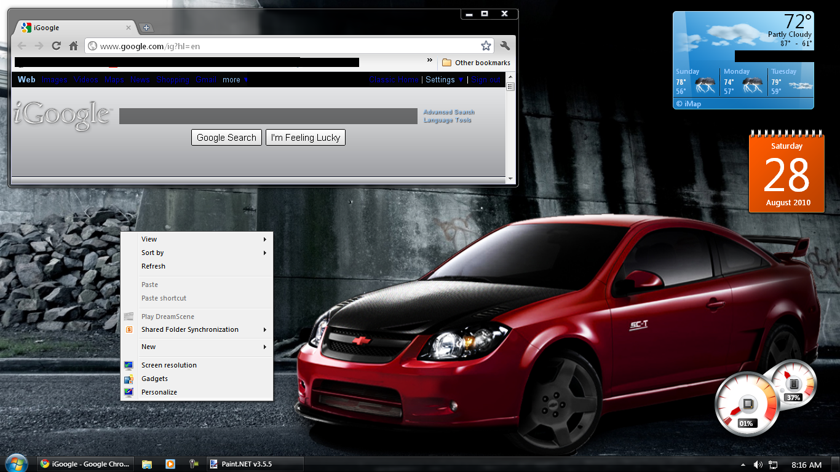Click the Google Search button
Screen dimensions: 840x472
[226, 137]
